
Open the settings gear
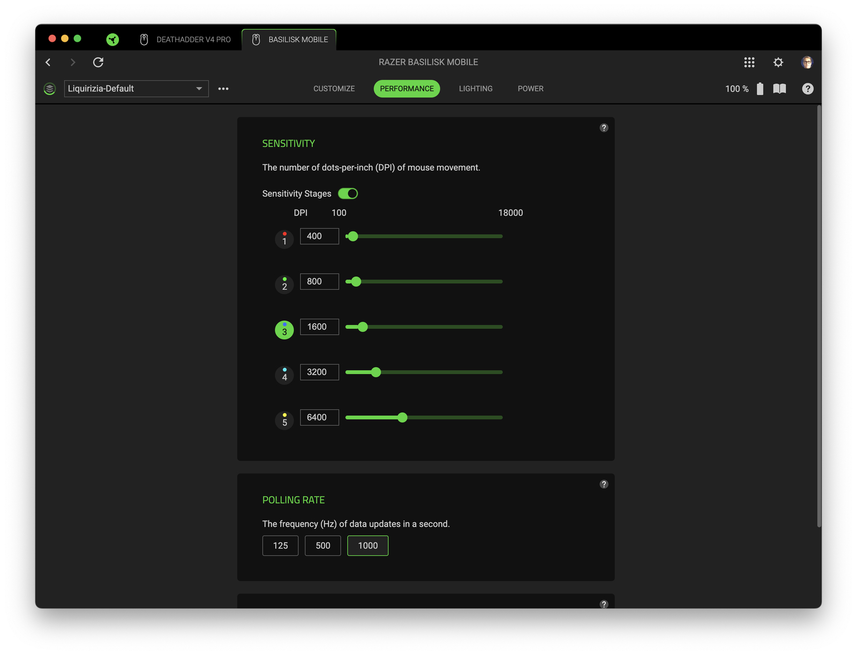coord(778,62)
